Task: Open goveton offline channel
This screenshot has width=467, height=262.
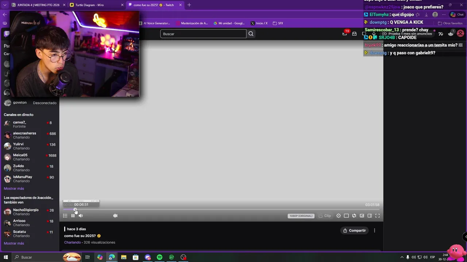Action: (x=30, y=103)
